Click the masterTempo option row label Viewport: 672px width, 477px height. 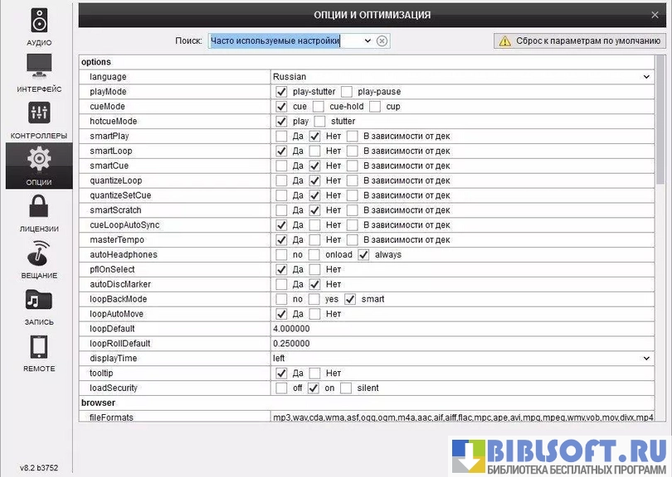[x=112, y=240]
